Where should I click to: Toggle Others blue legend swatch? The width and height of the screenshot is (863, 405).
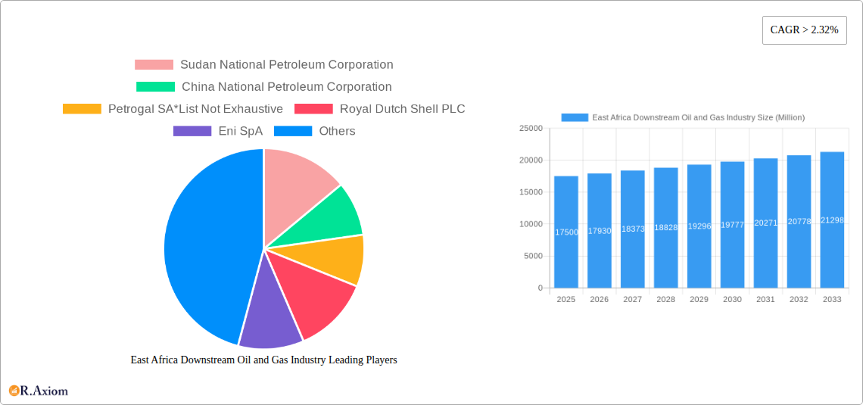(x=293, y=131)
